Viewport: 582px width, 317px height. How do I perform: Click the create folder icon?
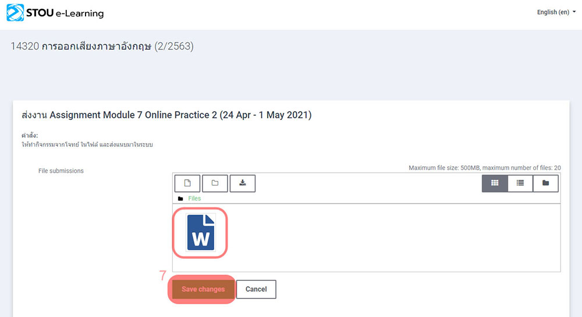[215, 183]
